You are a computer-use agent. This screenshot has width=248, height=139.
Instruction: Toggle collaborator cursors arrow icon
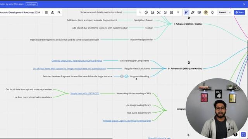[x=186, y=12]
